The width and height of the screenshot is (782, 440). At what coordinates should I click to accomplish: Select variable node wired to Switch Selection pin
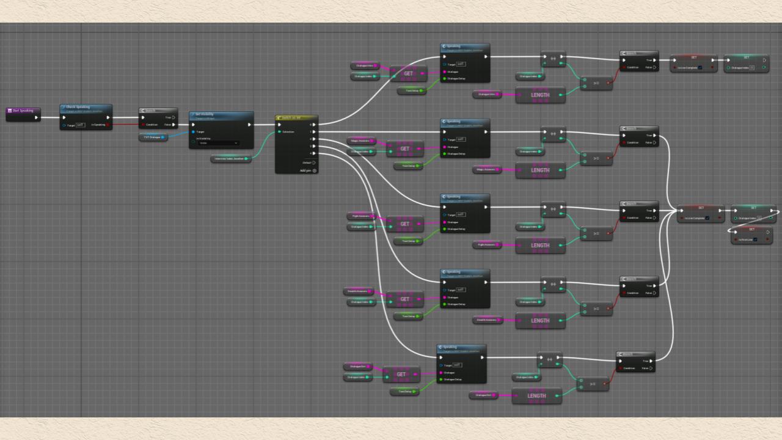tap(230, 159)
